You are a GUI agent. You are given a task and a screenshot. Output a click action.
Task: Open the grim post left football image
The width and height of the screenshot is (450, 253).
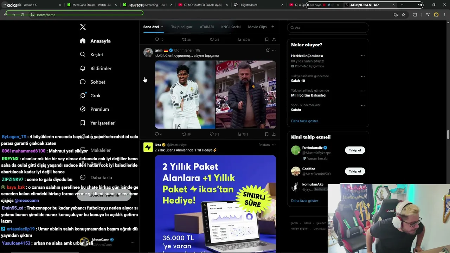tap(185, 95)
